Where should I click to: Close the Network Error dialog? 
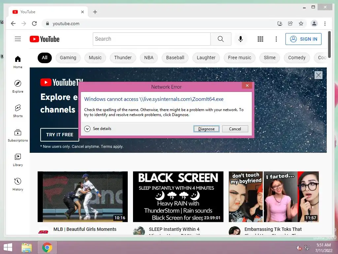(x=247, y=86)
